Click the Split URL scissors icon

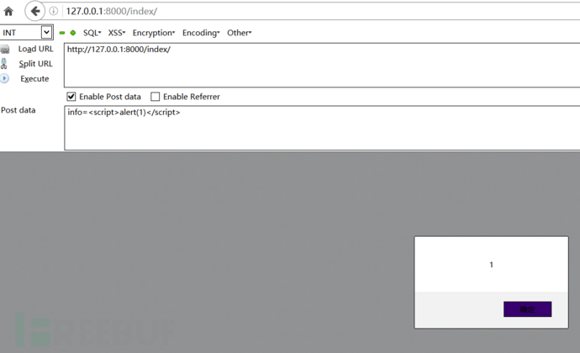(x=4, y=64)
